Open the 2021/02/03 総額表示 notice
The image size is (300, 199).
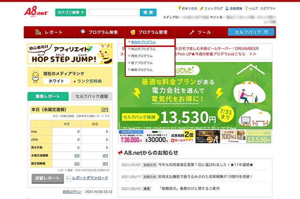[x=189, y=189]
